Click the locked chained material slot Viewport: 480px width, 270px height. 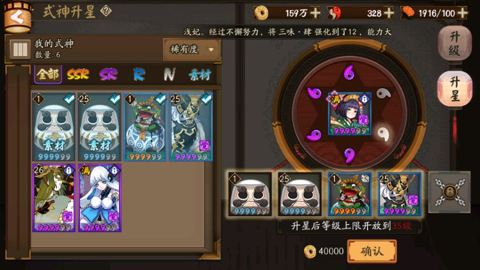click(x=449, y=192)
